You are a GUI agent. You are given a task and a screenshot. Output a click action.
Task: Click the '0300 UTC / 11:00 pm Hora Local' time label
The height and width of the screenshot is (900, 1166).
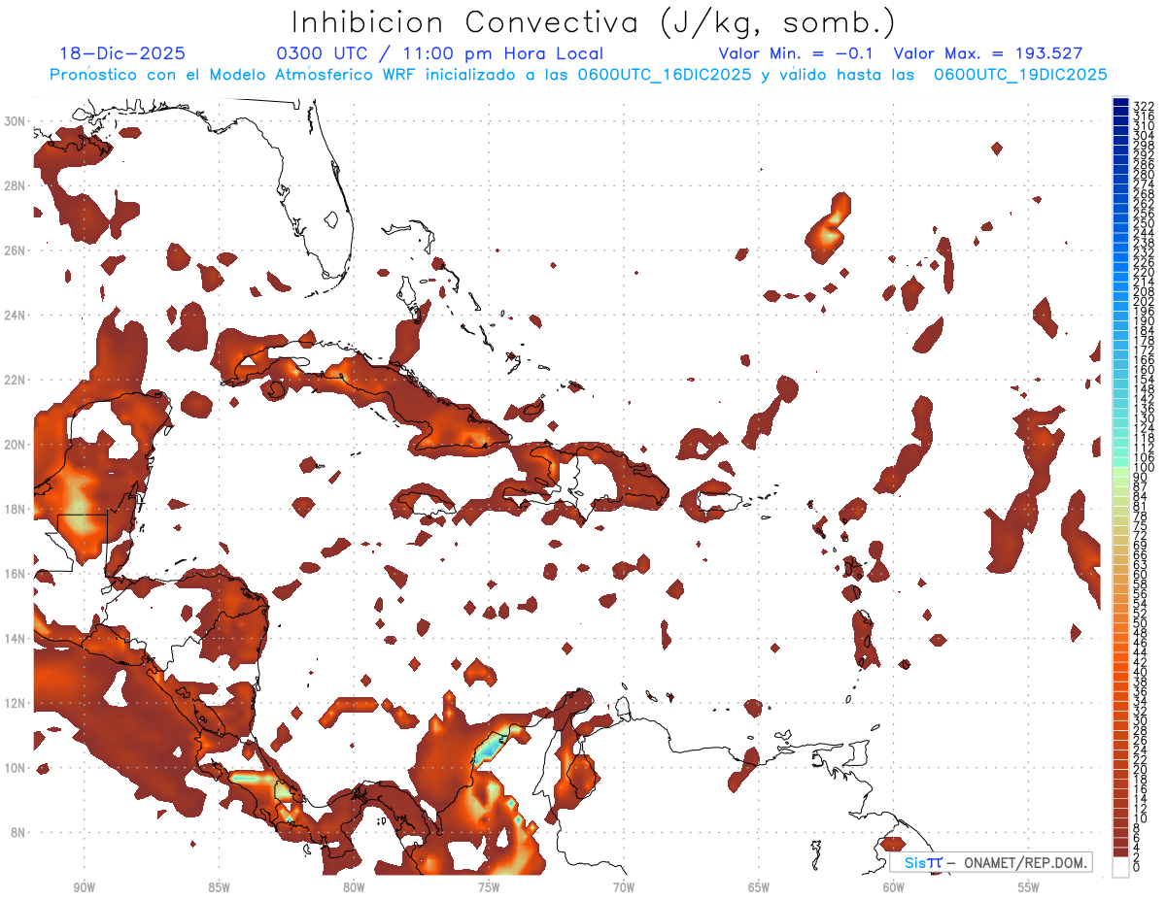click(x=439, y=54)
